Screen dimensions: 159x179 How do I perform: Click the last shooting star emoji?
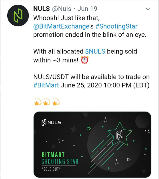click(56, 102)
